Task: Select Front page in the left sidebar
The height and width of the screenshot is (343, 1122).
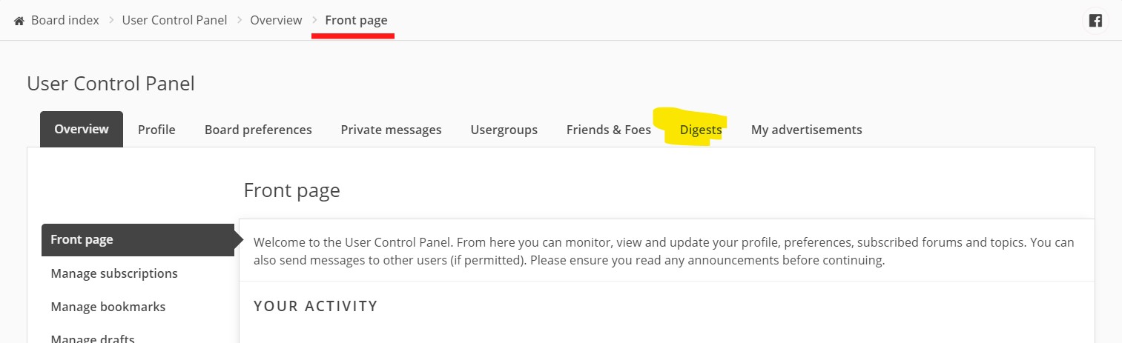Action: [x=82, y=239]
